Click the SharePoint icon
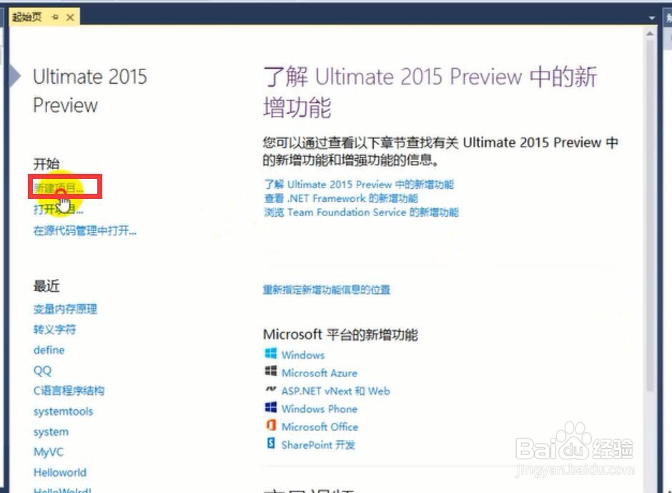Image resolution: width=672 pixels, height=493 pixels. pos(271,443)
